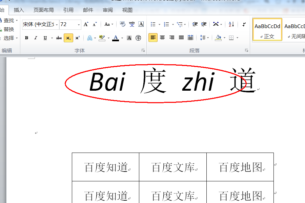Screen dimensions: 305x203
Task: Click the second-row 百度地图 table cell
Action: (240, 192)
